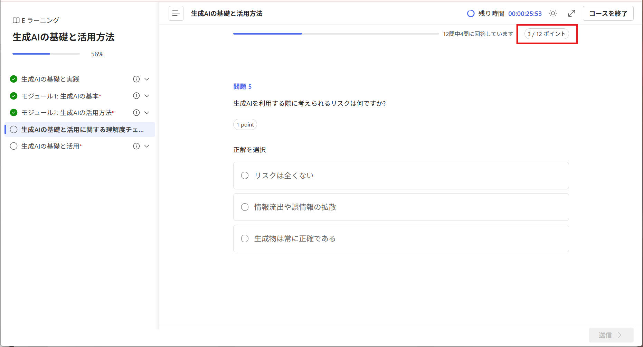
Task: Click the remaining time 00:00:25:53
Action: (525, 13)
